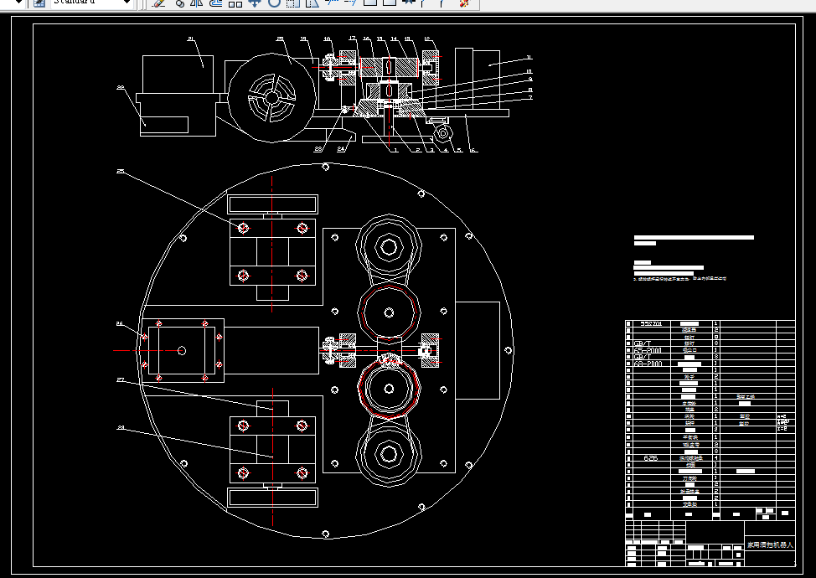Viewport: 816px width, 578px height.
Task: Select the Extend tool
Action: click(x=350, y=3)
